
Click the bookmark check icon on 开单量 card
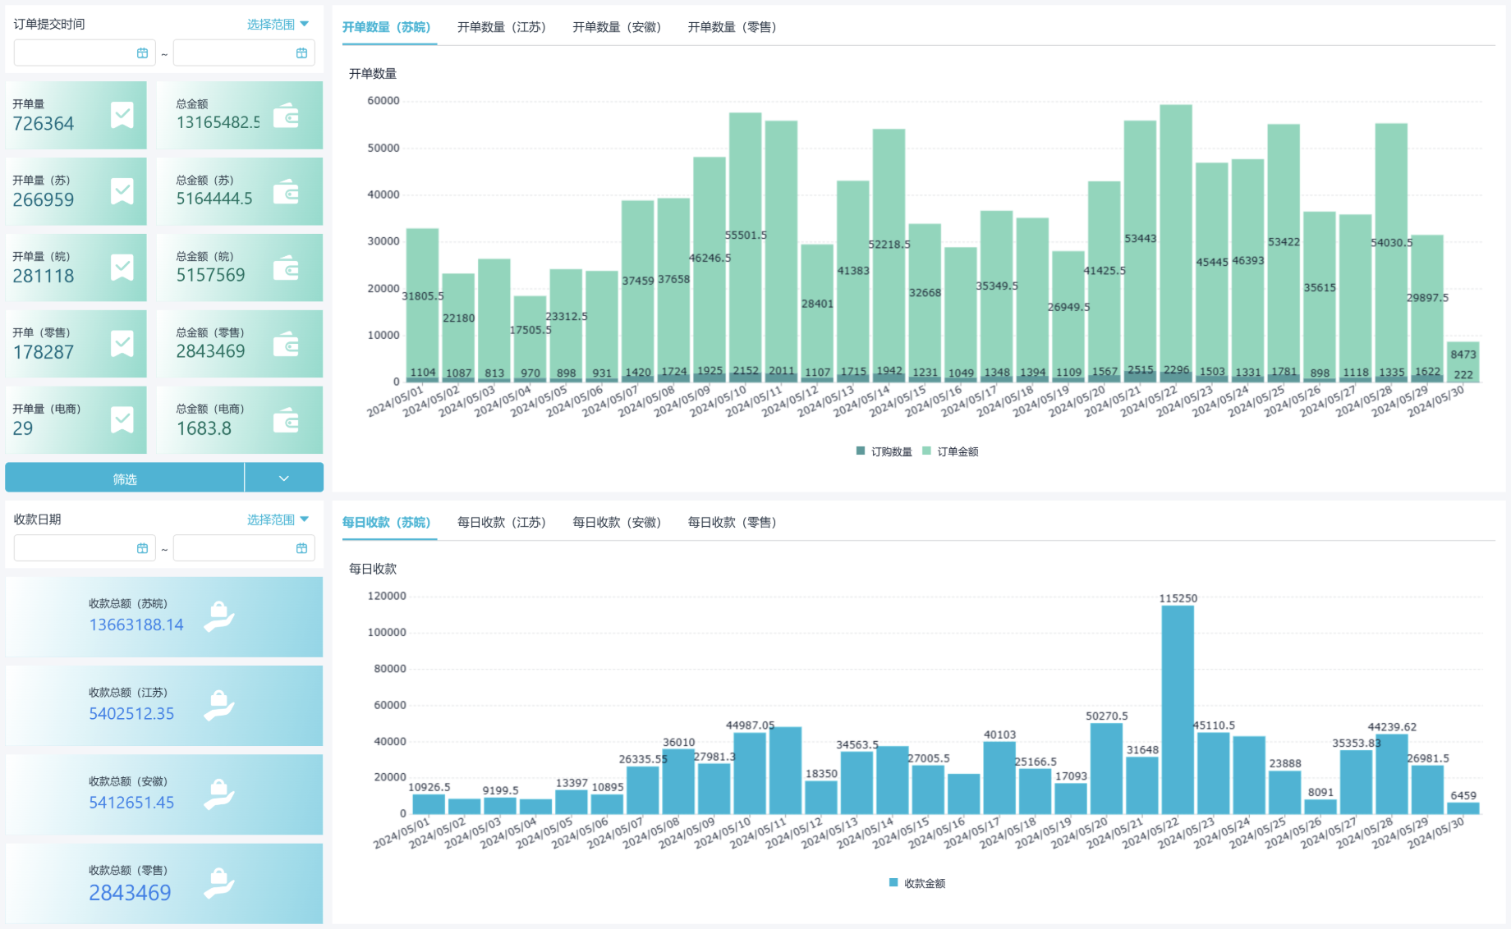coord(122,116)
